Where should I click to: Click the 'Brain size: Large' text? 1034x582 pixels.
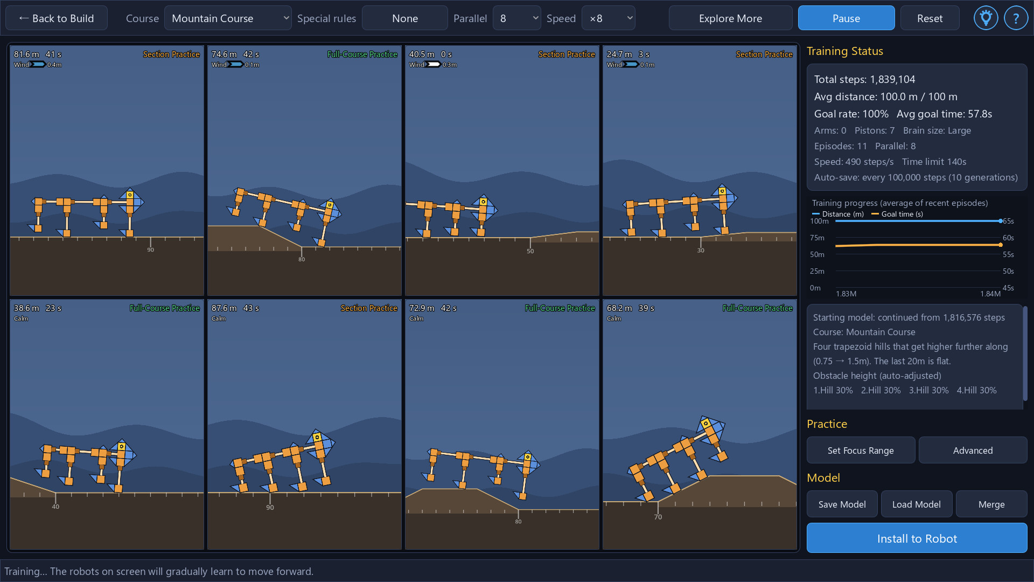pos(937,130)
